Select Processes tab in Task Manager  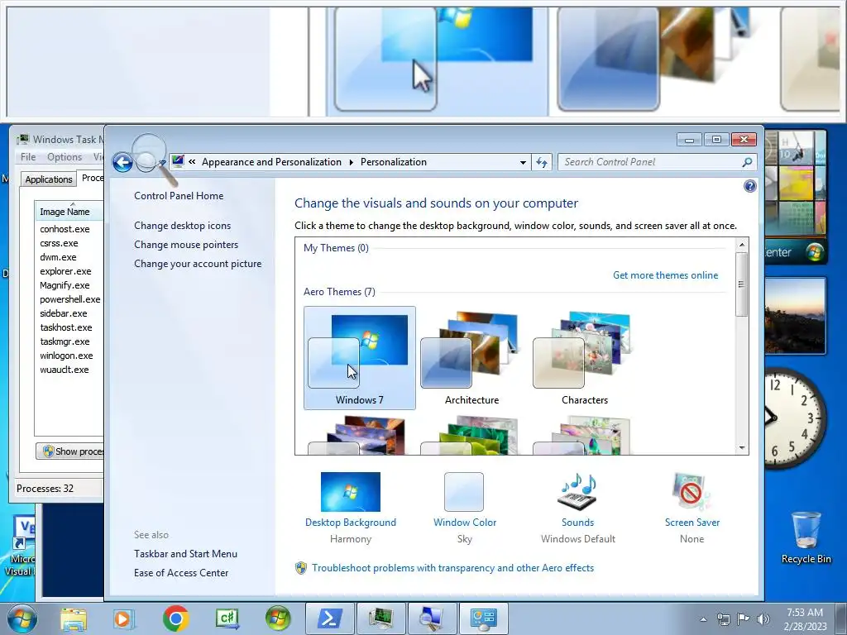[91, 179]
